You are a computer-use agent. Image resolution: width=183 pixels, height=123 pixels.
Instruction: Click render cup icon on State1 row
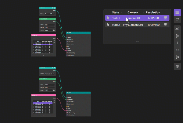tap(166, 18)
